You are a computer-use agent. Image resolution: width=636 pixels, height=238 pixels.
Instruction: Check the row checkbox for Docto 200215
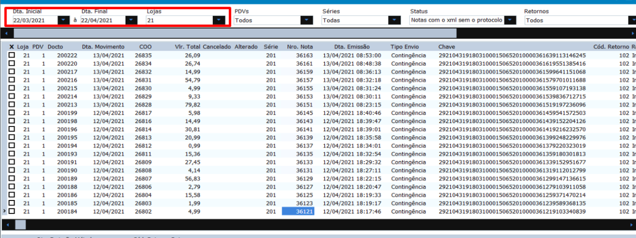[x=12, y=88]
